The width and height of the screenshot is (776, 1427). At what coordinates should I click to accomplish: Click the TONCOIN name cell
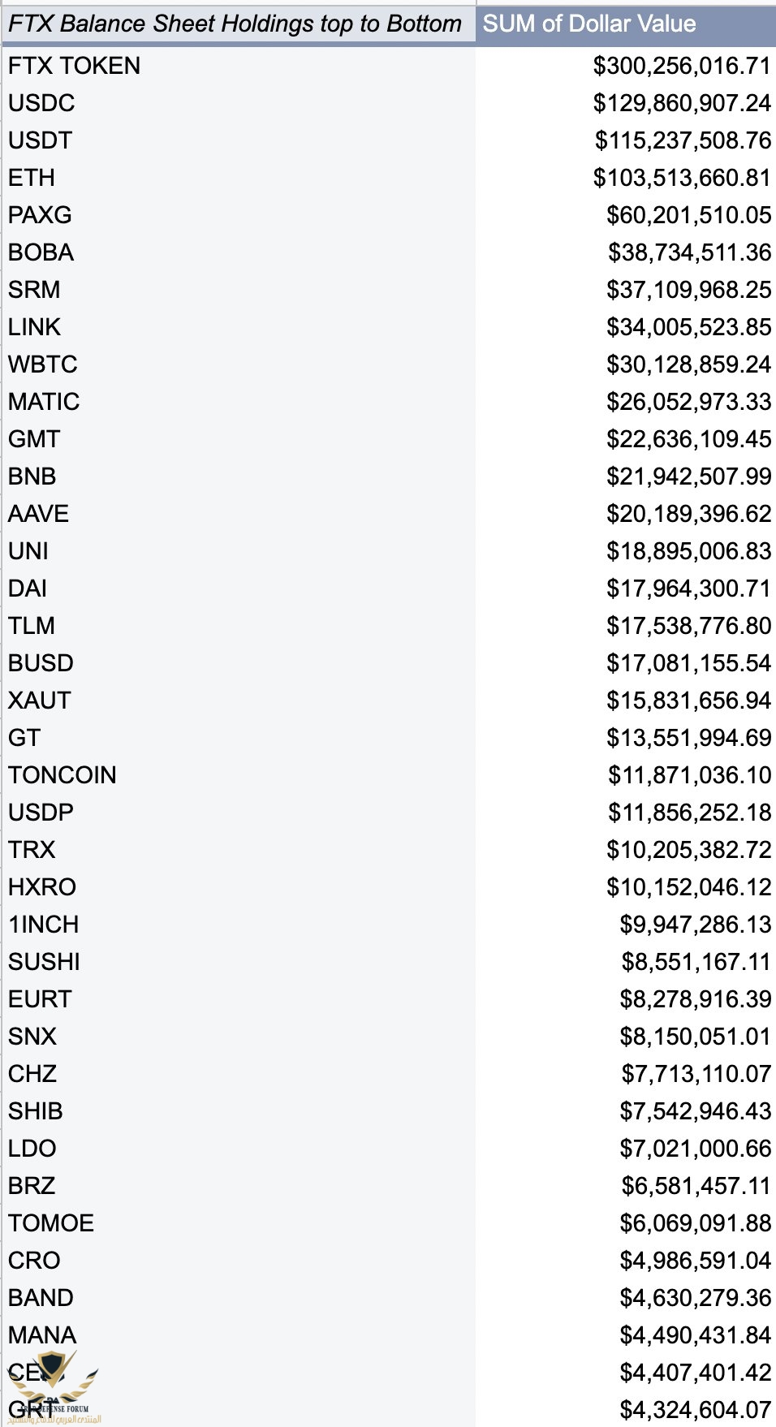tap(63, 775)
